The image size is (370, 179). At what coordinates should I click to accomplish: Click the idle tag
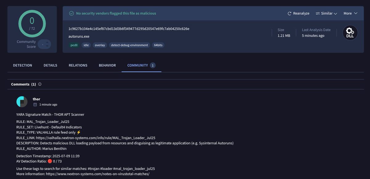[86, 45]
